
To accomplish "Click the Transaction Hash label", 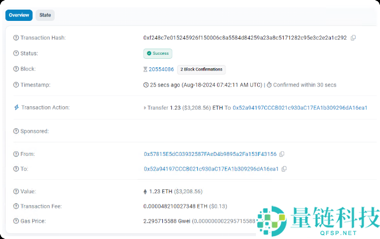I will [43, 38].
